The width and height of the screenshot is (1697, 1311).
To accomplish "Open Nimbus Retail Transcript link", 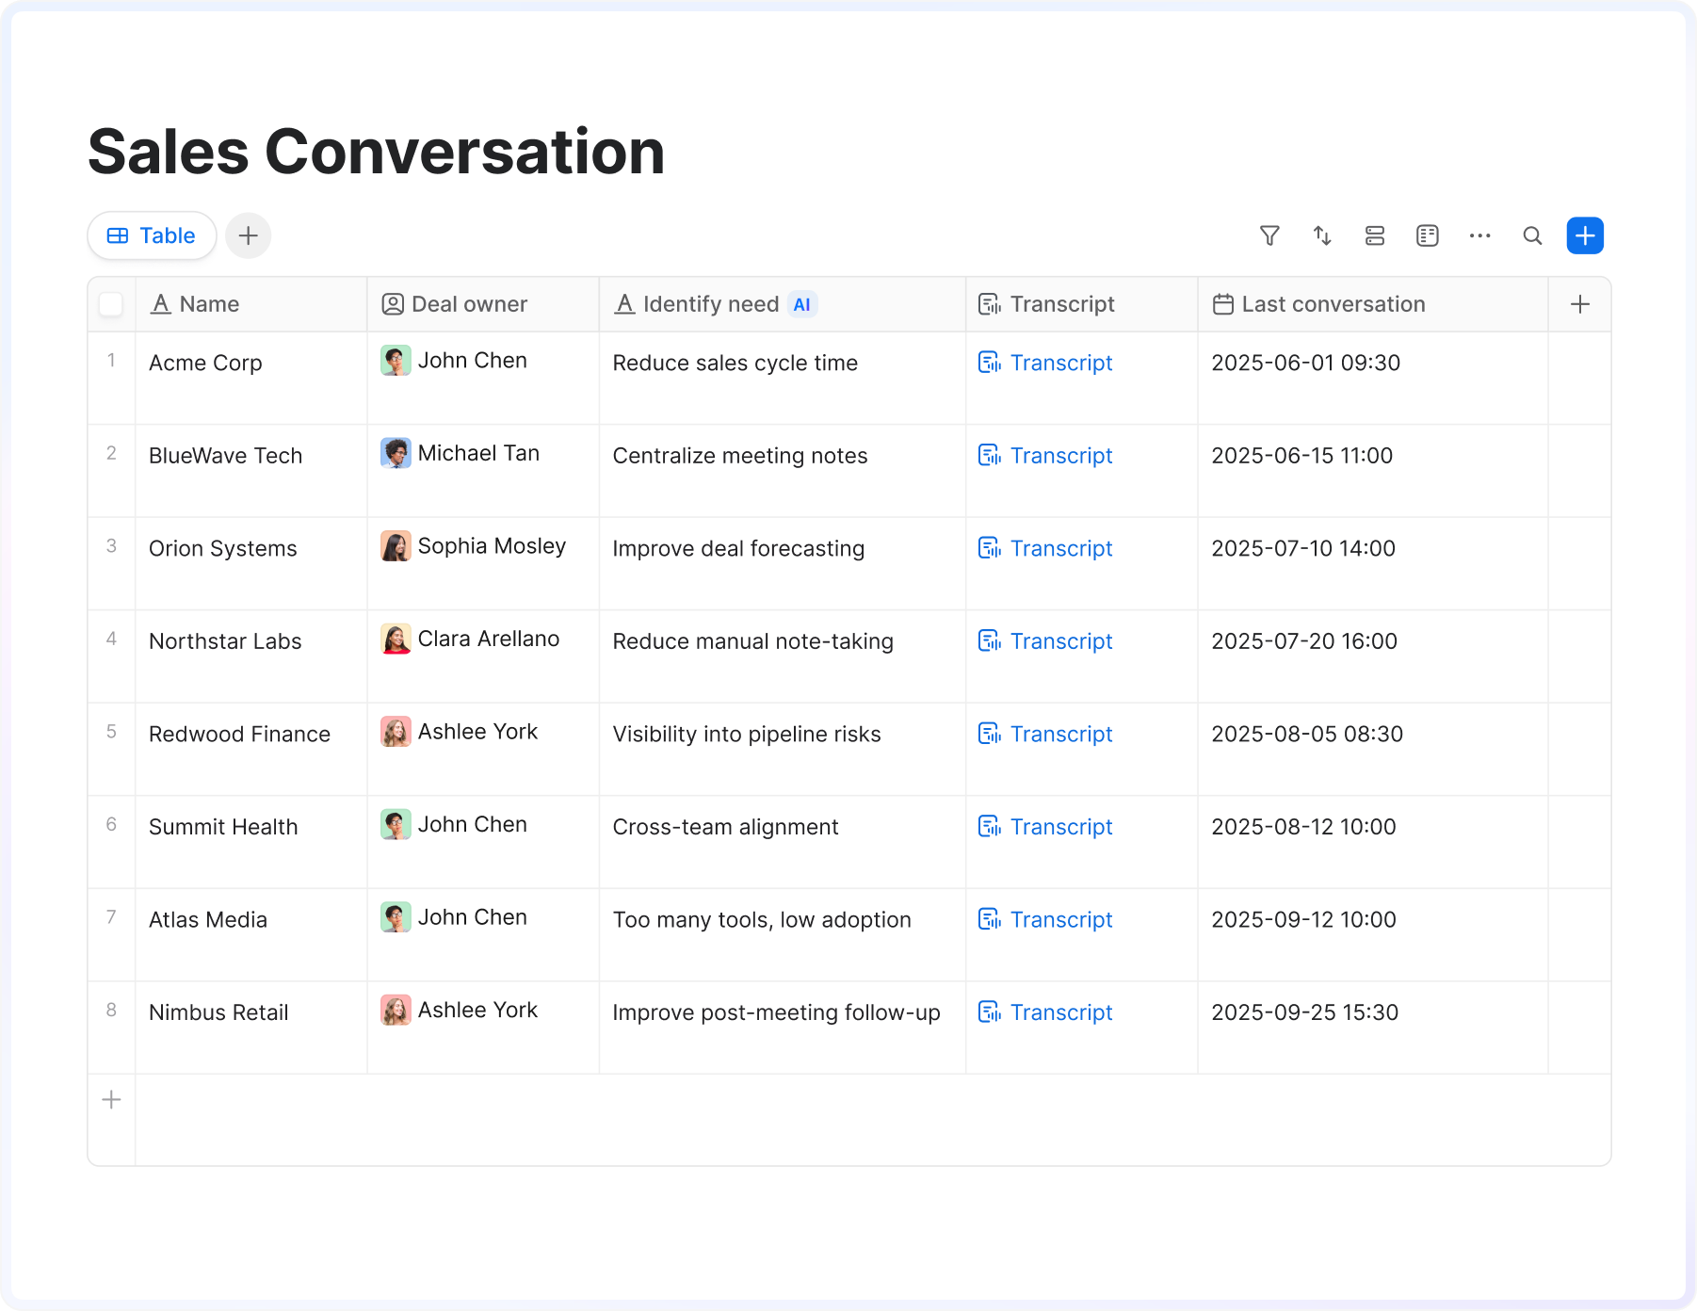I will click(1060, 1012).
